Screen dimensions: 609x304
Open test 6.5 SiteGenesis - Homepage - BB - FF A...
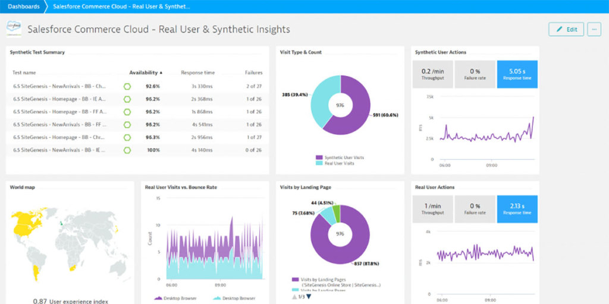tap(59, 112)
